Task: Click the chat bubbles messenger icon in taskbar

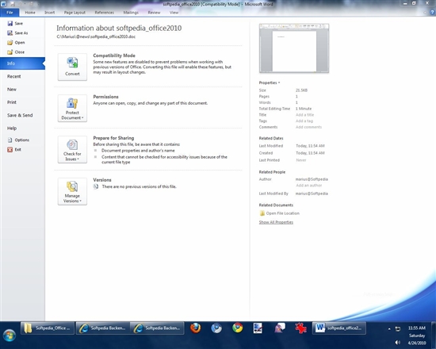Action: tap(280, 328)
